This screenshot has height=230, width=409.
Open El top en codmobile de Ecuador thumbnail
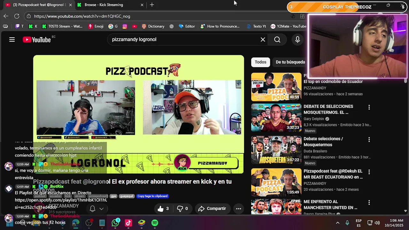click(x=276, y=87)
